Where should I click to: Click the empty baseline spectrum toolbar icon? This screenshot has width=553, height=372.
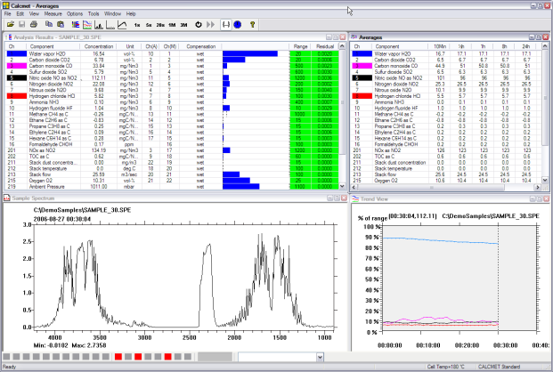(110, 24)
